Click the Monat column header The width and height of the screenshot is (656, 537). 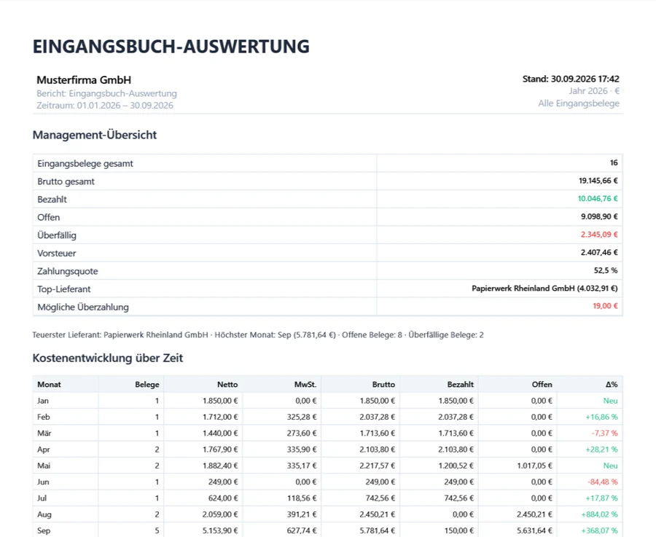49,384
